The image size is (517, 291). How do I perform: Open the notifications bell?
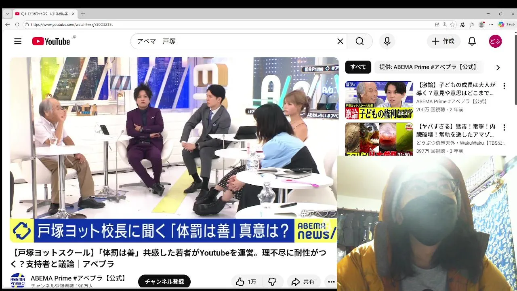pyautogui.click(x=472, y=41)
